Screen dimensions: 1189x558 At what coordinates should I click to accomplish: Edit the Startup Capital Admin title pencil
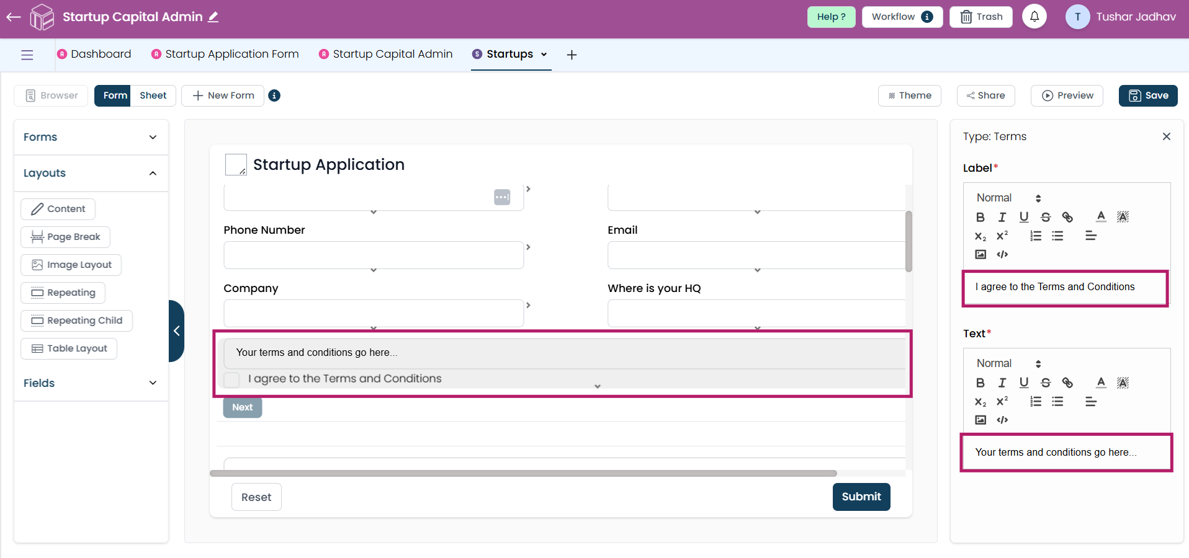[213, 17]
